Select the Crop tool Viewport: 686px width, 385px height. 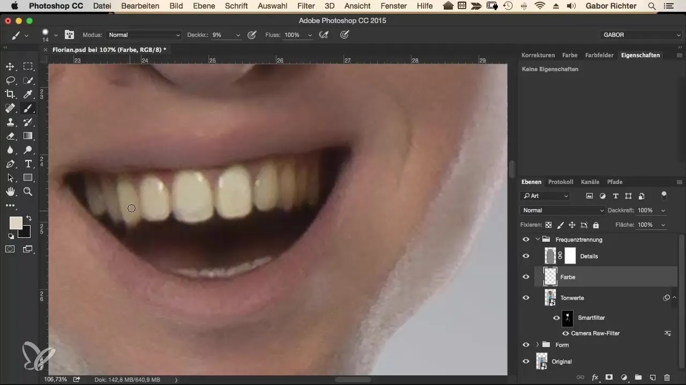pos(10,95)
